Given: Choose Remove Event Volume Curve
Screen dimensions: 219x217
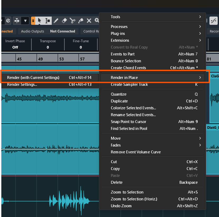Looking at the screenshot, I should pos(153,152).
